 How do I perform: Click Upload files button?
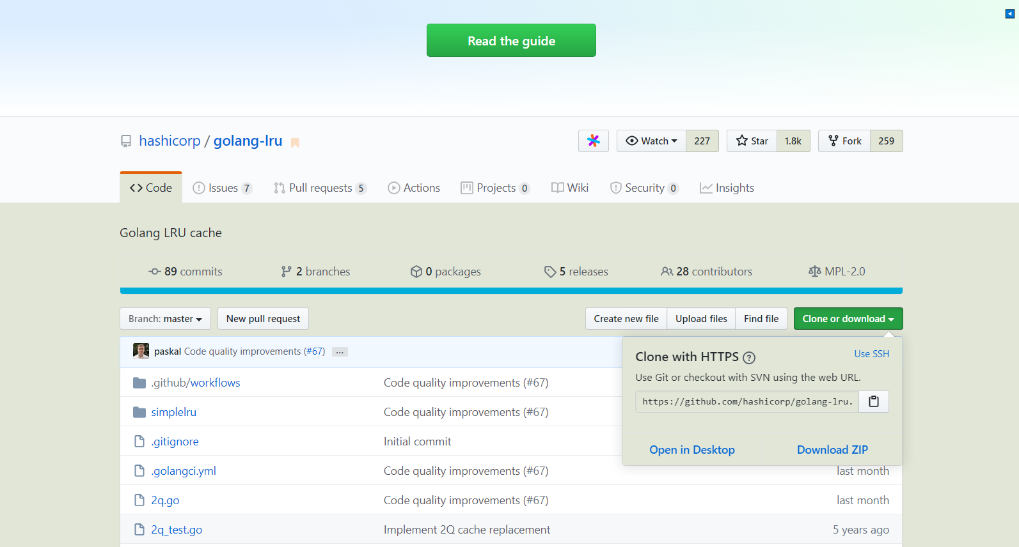pyautogui.click(x=701, y=319)
